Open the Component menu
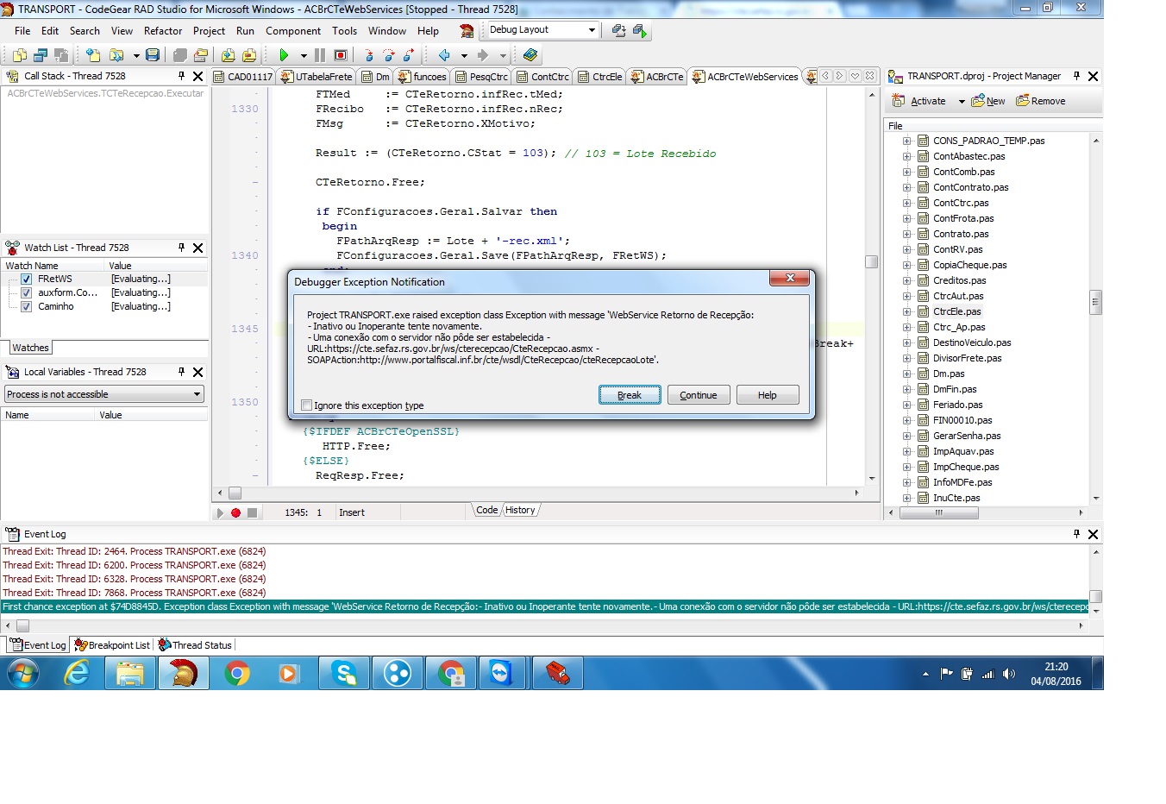The height and width of the screenshot is (804, 1166). [x=293, y=31]
